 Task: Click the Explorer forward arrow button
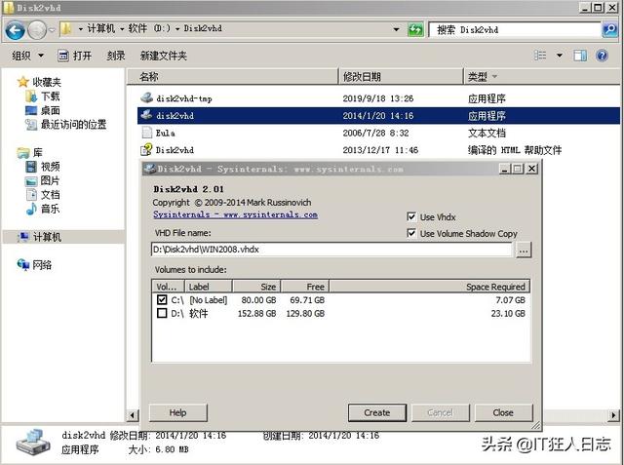37,30
